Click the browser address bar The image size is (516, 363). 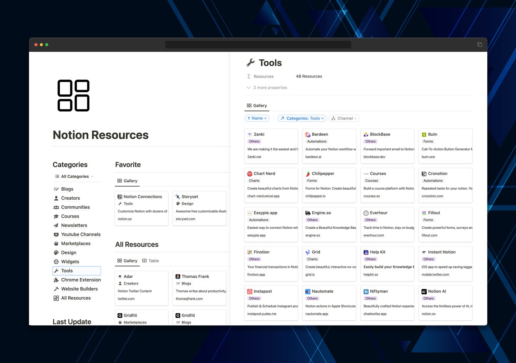(258, 45)
